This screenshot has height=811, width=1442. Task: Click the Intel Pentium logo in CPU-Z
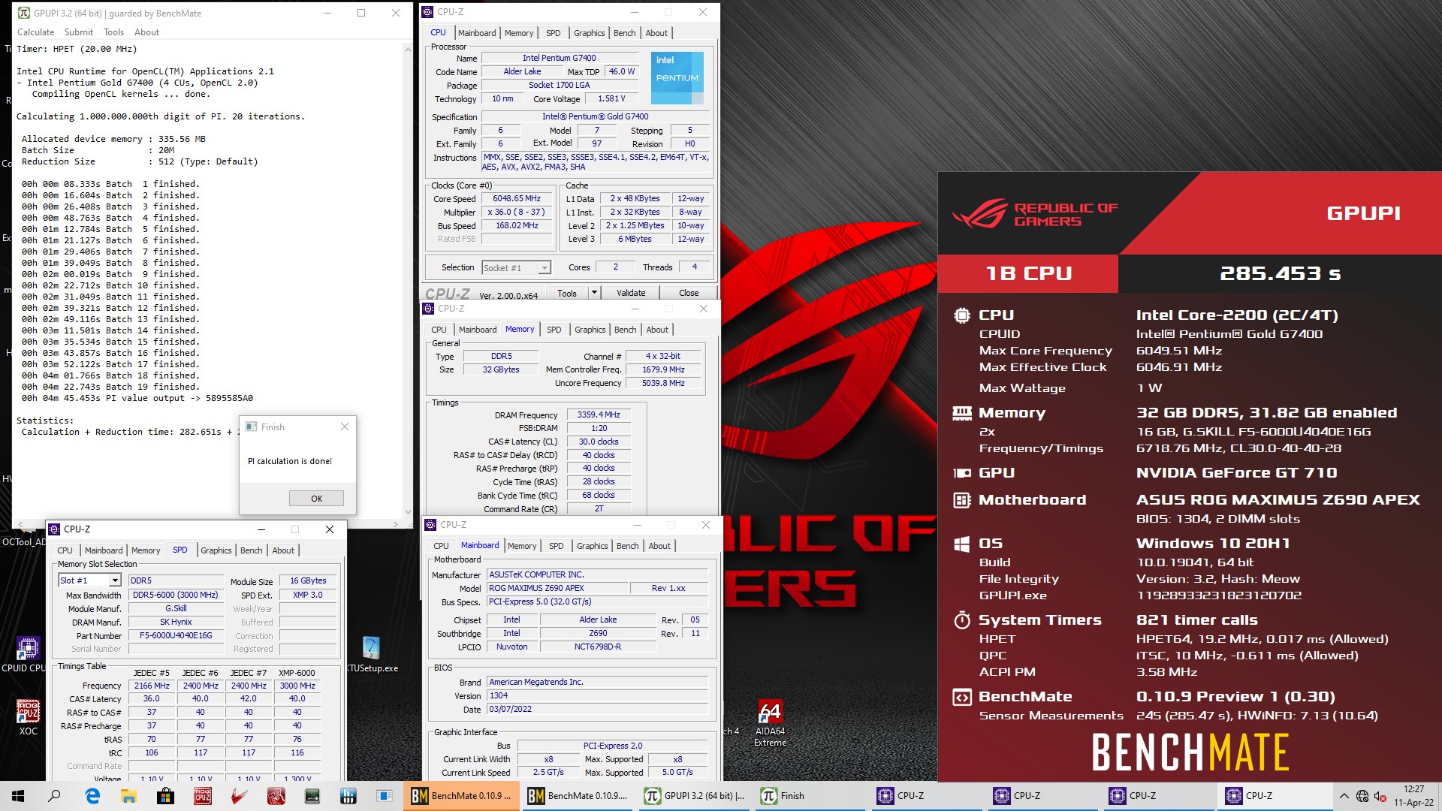click(x=677, y=77)
